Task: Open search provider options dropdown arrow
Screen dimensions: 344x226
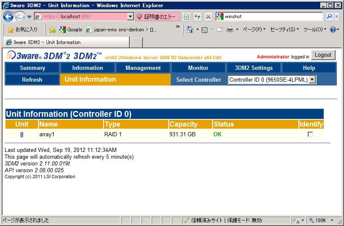Action: tap(337, 17)
